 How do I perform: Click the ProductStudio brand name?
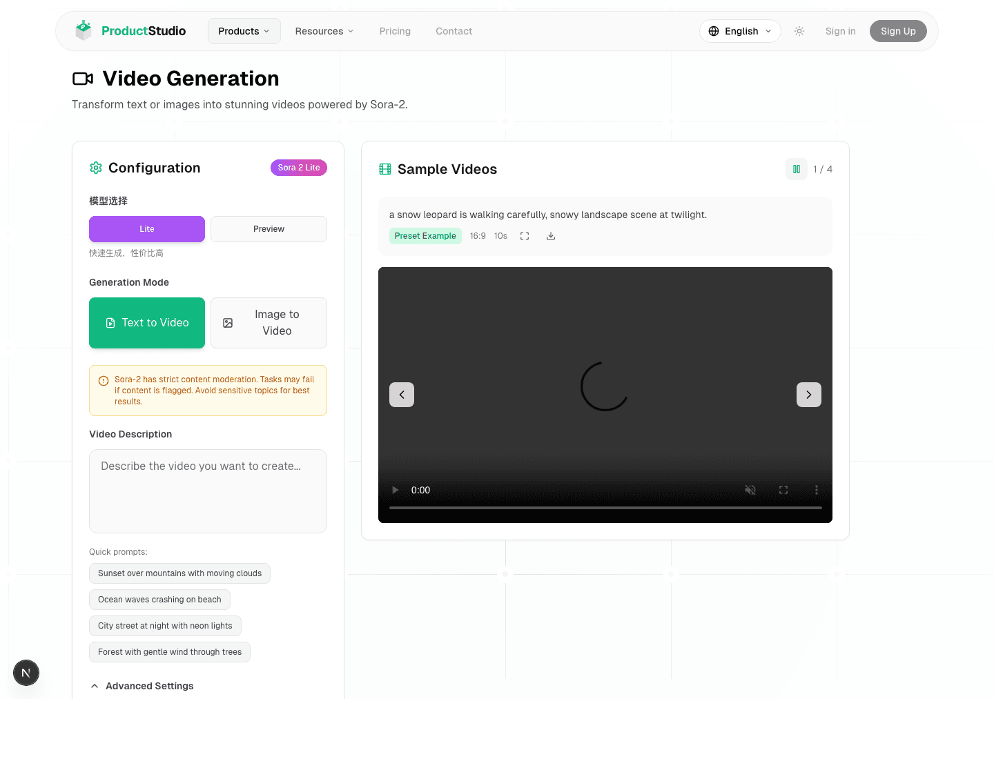pos(144,31)
